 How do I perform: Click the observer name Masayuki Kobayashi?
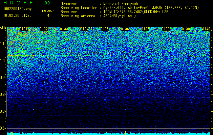122,4
